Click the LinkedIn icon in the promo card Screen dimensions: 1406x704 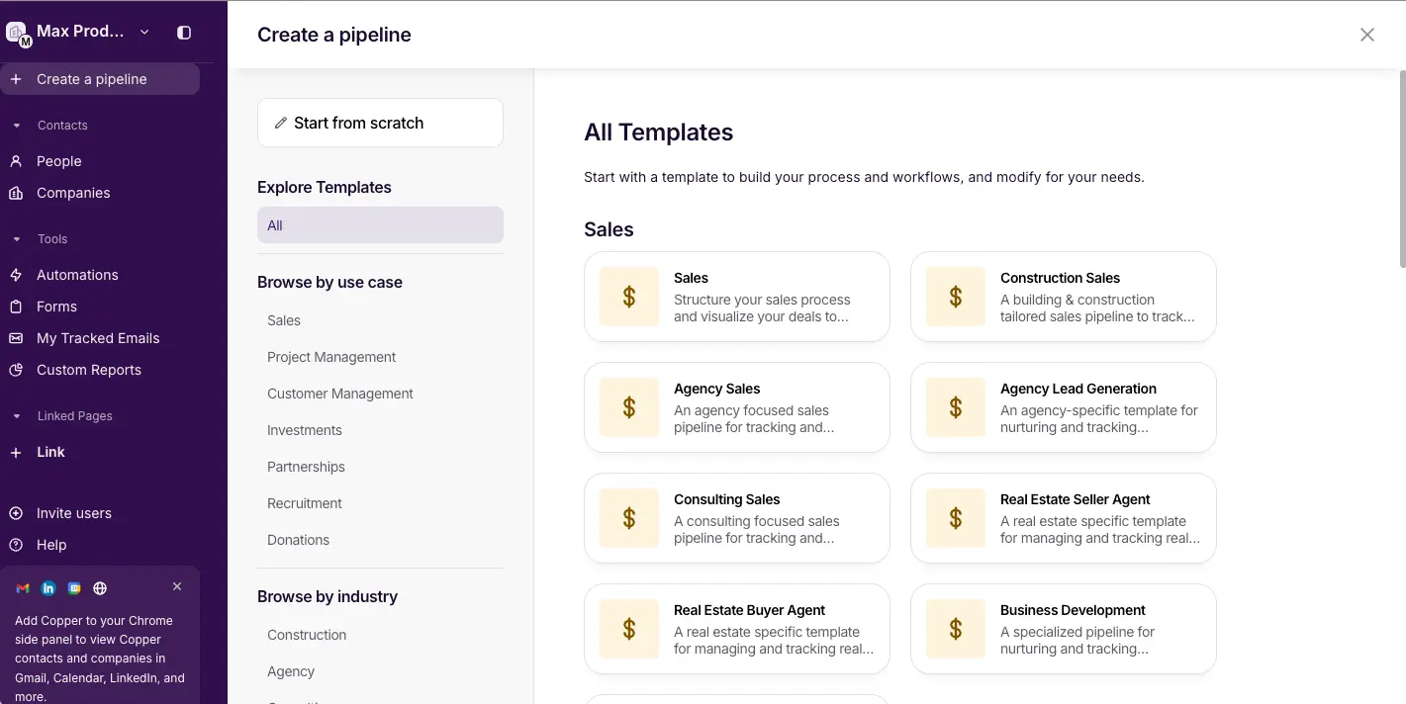[x=47, y=587]
